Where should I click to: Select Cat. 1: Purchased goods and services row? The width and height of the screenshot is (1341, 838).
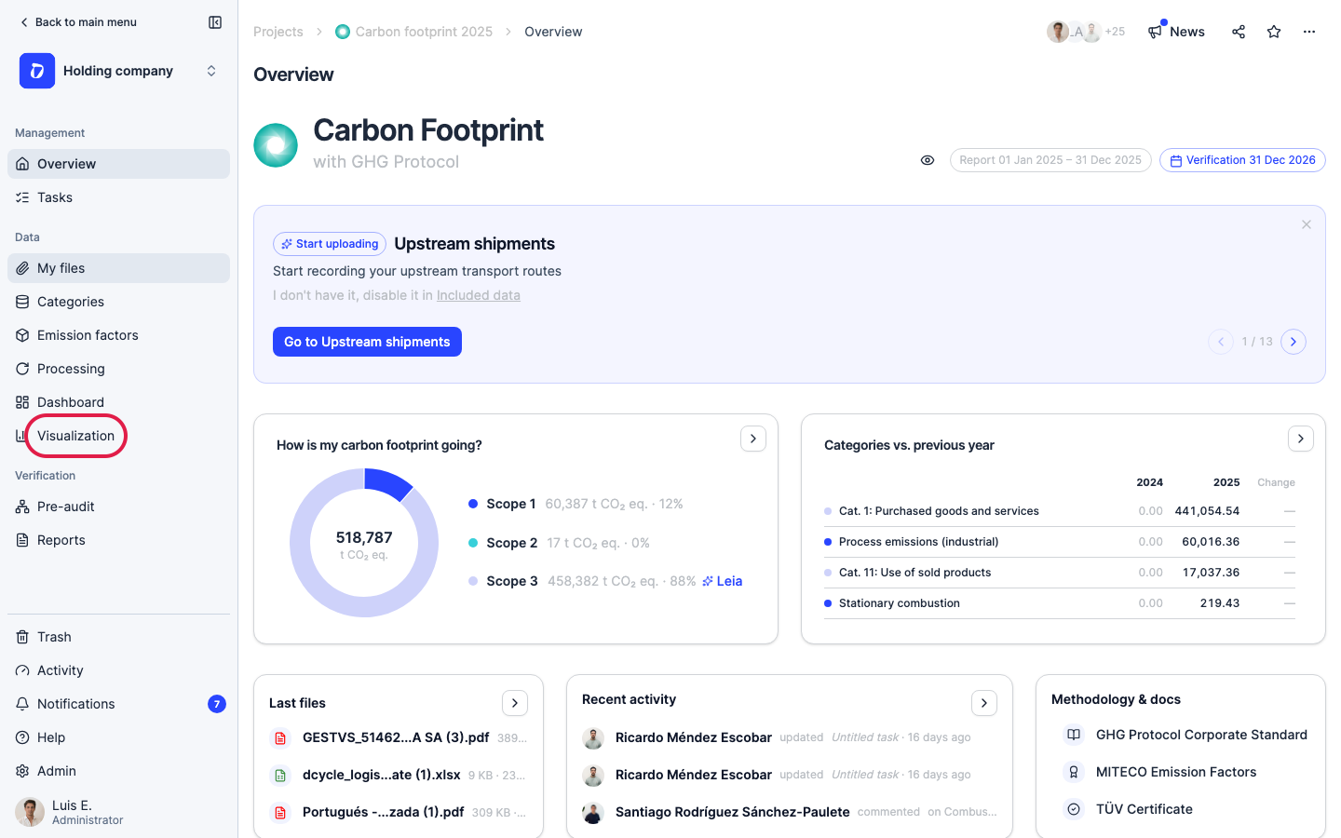coord(1060,511)
